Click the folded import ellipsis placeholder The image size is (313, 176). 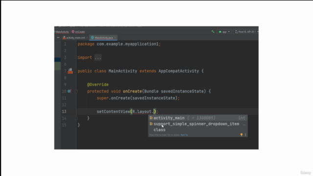coord(98,58)
